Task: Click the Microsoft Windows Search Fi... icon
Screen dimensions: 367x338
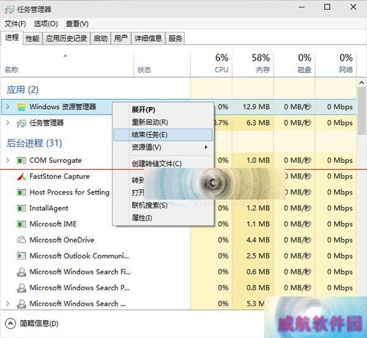Action: pyautogui.click(x=21, y=272)
